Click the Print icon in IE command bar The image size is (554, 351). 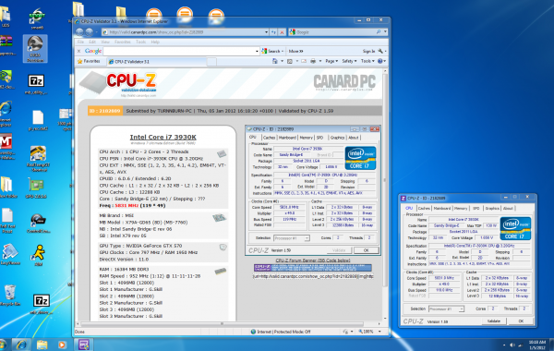[x=313, y=61]
